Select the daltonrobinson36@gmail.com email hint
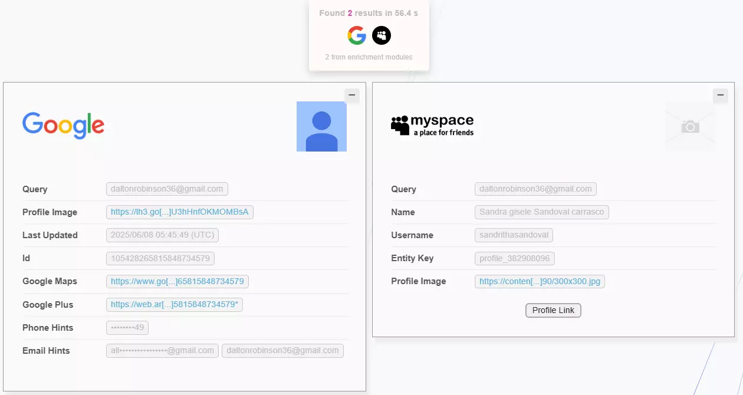 pos(282,351)
